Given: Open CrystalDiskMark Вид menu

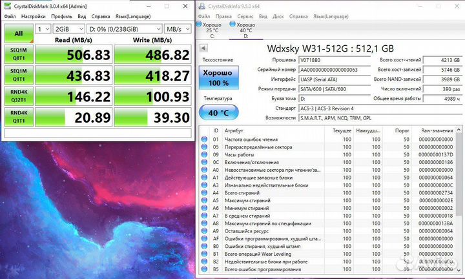Looking at the screenshot, I should [81, 16].
